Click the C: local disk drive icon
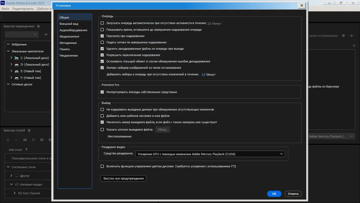 tap(16, 58)
